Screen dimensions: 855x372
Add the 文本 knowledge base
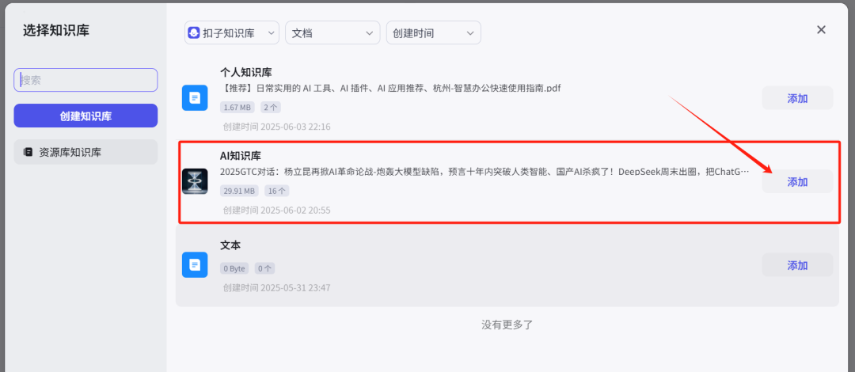coord(797,265)
